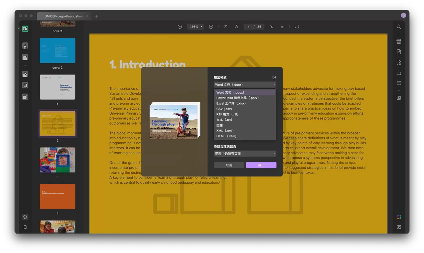Image resolution: width=424 pixels, height=253 pixels.
Task: Choose Excel 工作簿 (.xlsx) format
Action: [231, 103]
